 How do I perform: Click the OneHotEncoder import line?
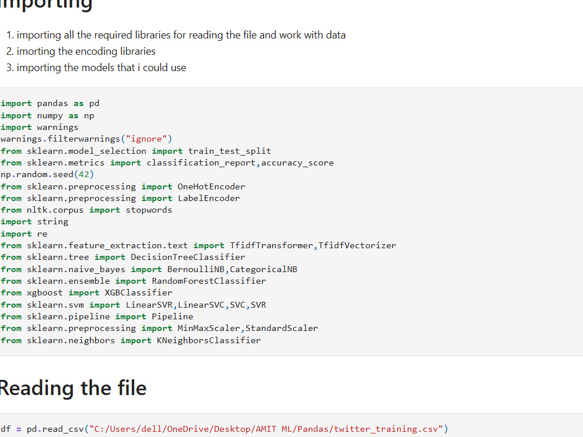122,186
